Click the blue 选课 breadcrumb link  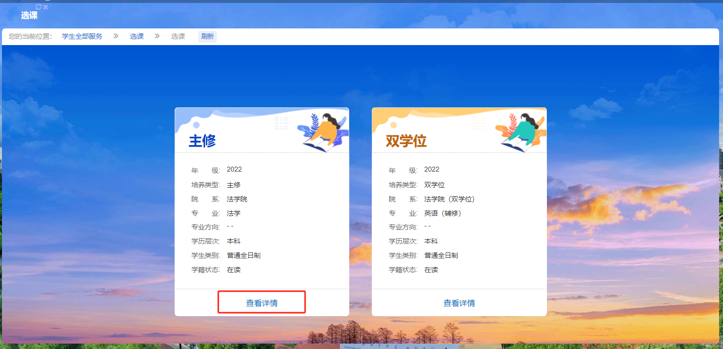coord(136,36)
